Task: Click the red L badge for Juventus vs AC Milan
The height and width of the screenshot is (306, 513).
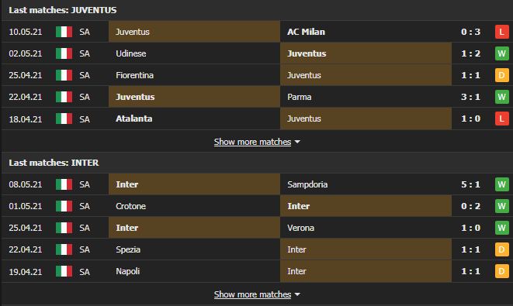Action: pyautogui.click(x=501, y=32)
